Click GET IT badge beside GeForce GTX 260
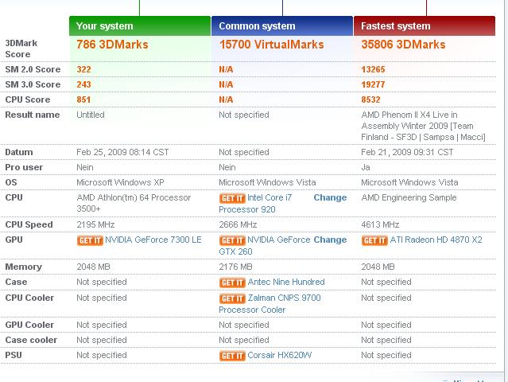508x382 pixels. click(232, 240)
